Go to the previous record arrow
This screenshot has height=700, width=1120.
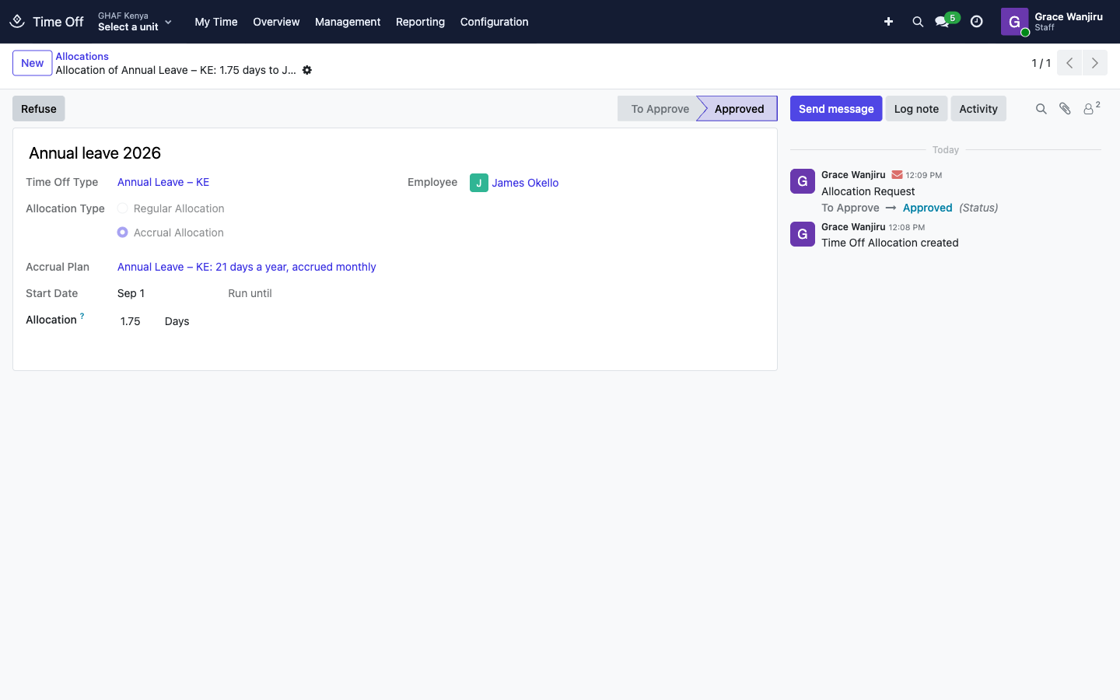[x=1069, y=63]
